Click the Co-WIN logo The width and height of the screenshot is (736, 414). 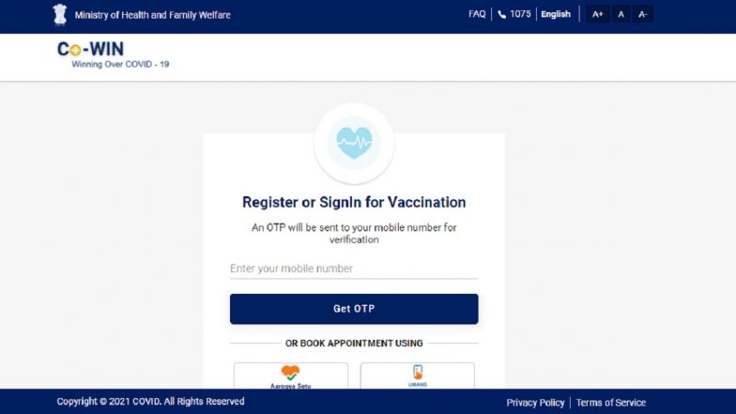(x=90, y=49)
